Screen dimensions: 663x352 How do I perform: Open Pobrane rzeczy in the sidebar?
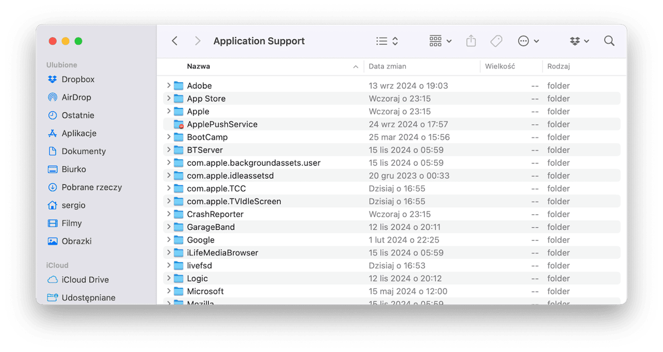coord(85,187)
